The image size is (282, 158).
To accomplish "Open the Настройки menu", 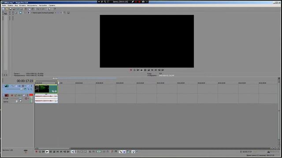I will (43, 6).
